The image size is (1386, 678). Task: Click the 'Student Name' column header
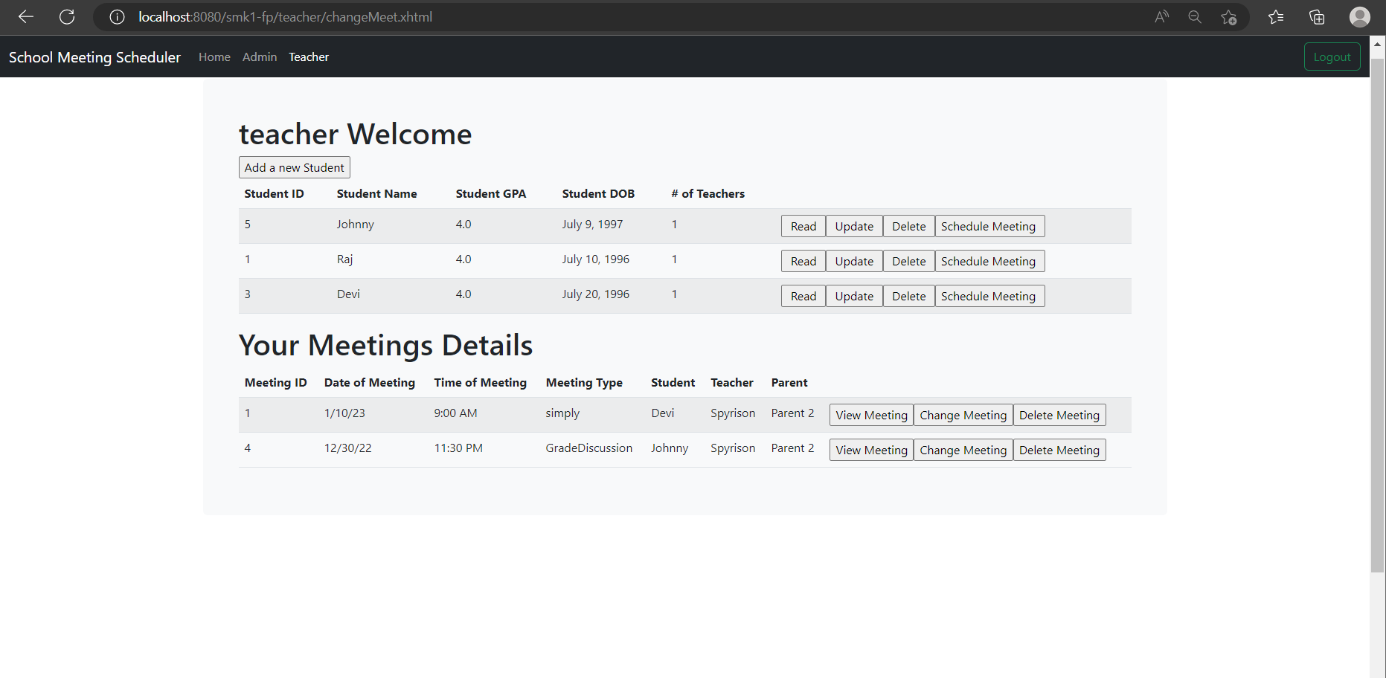[376, 194]
